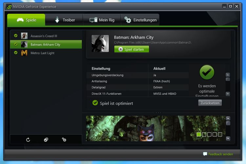Image resolution: width=246 pixels, height=164 pixels.
Task: Go to the Einstellungen tab
Action: pyautogui.click(x=140, y=20)
